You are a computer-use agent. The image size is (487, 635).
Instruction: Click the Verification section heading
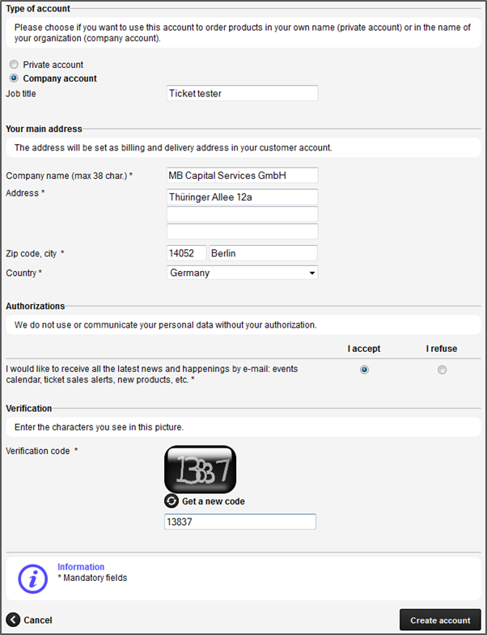29,409
